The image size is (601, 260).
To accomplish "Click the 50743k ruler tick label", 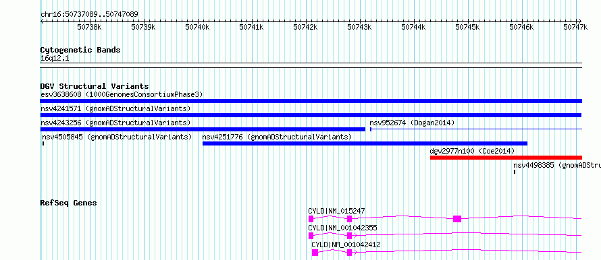I will click(359, 27).
